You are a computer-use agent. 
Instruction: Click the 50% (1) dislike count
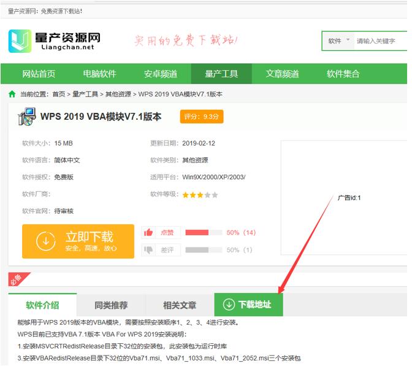point(239,250)
